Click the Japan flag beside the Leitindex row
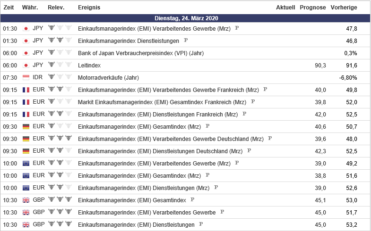The height and width of the screenshot is (231, 371). (x=26, y=65)
